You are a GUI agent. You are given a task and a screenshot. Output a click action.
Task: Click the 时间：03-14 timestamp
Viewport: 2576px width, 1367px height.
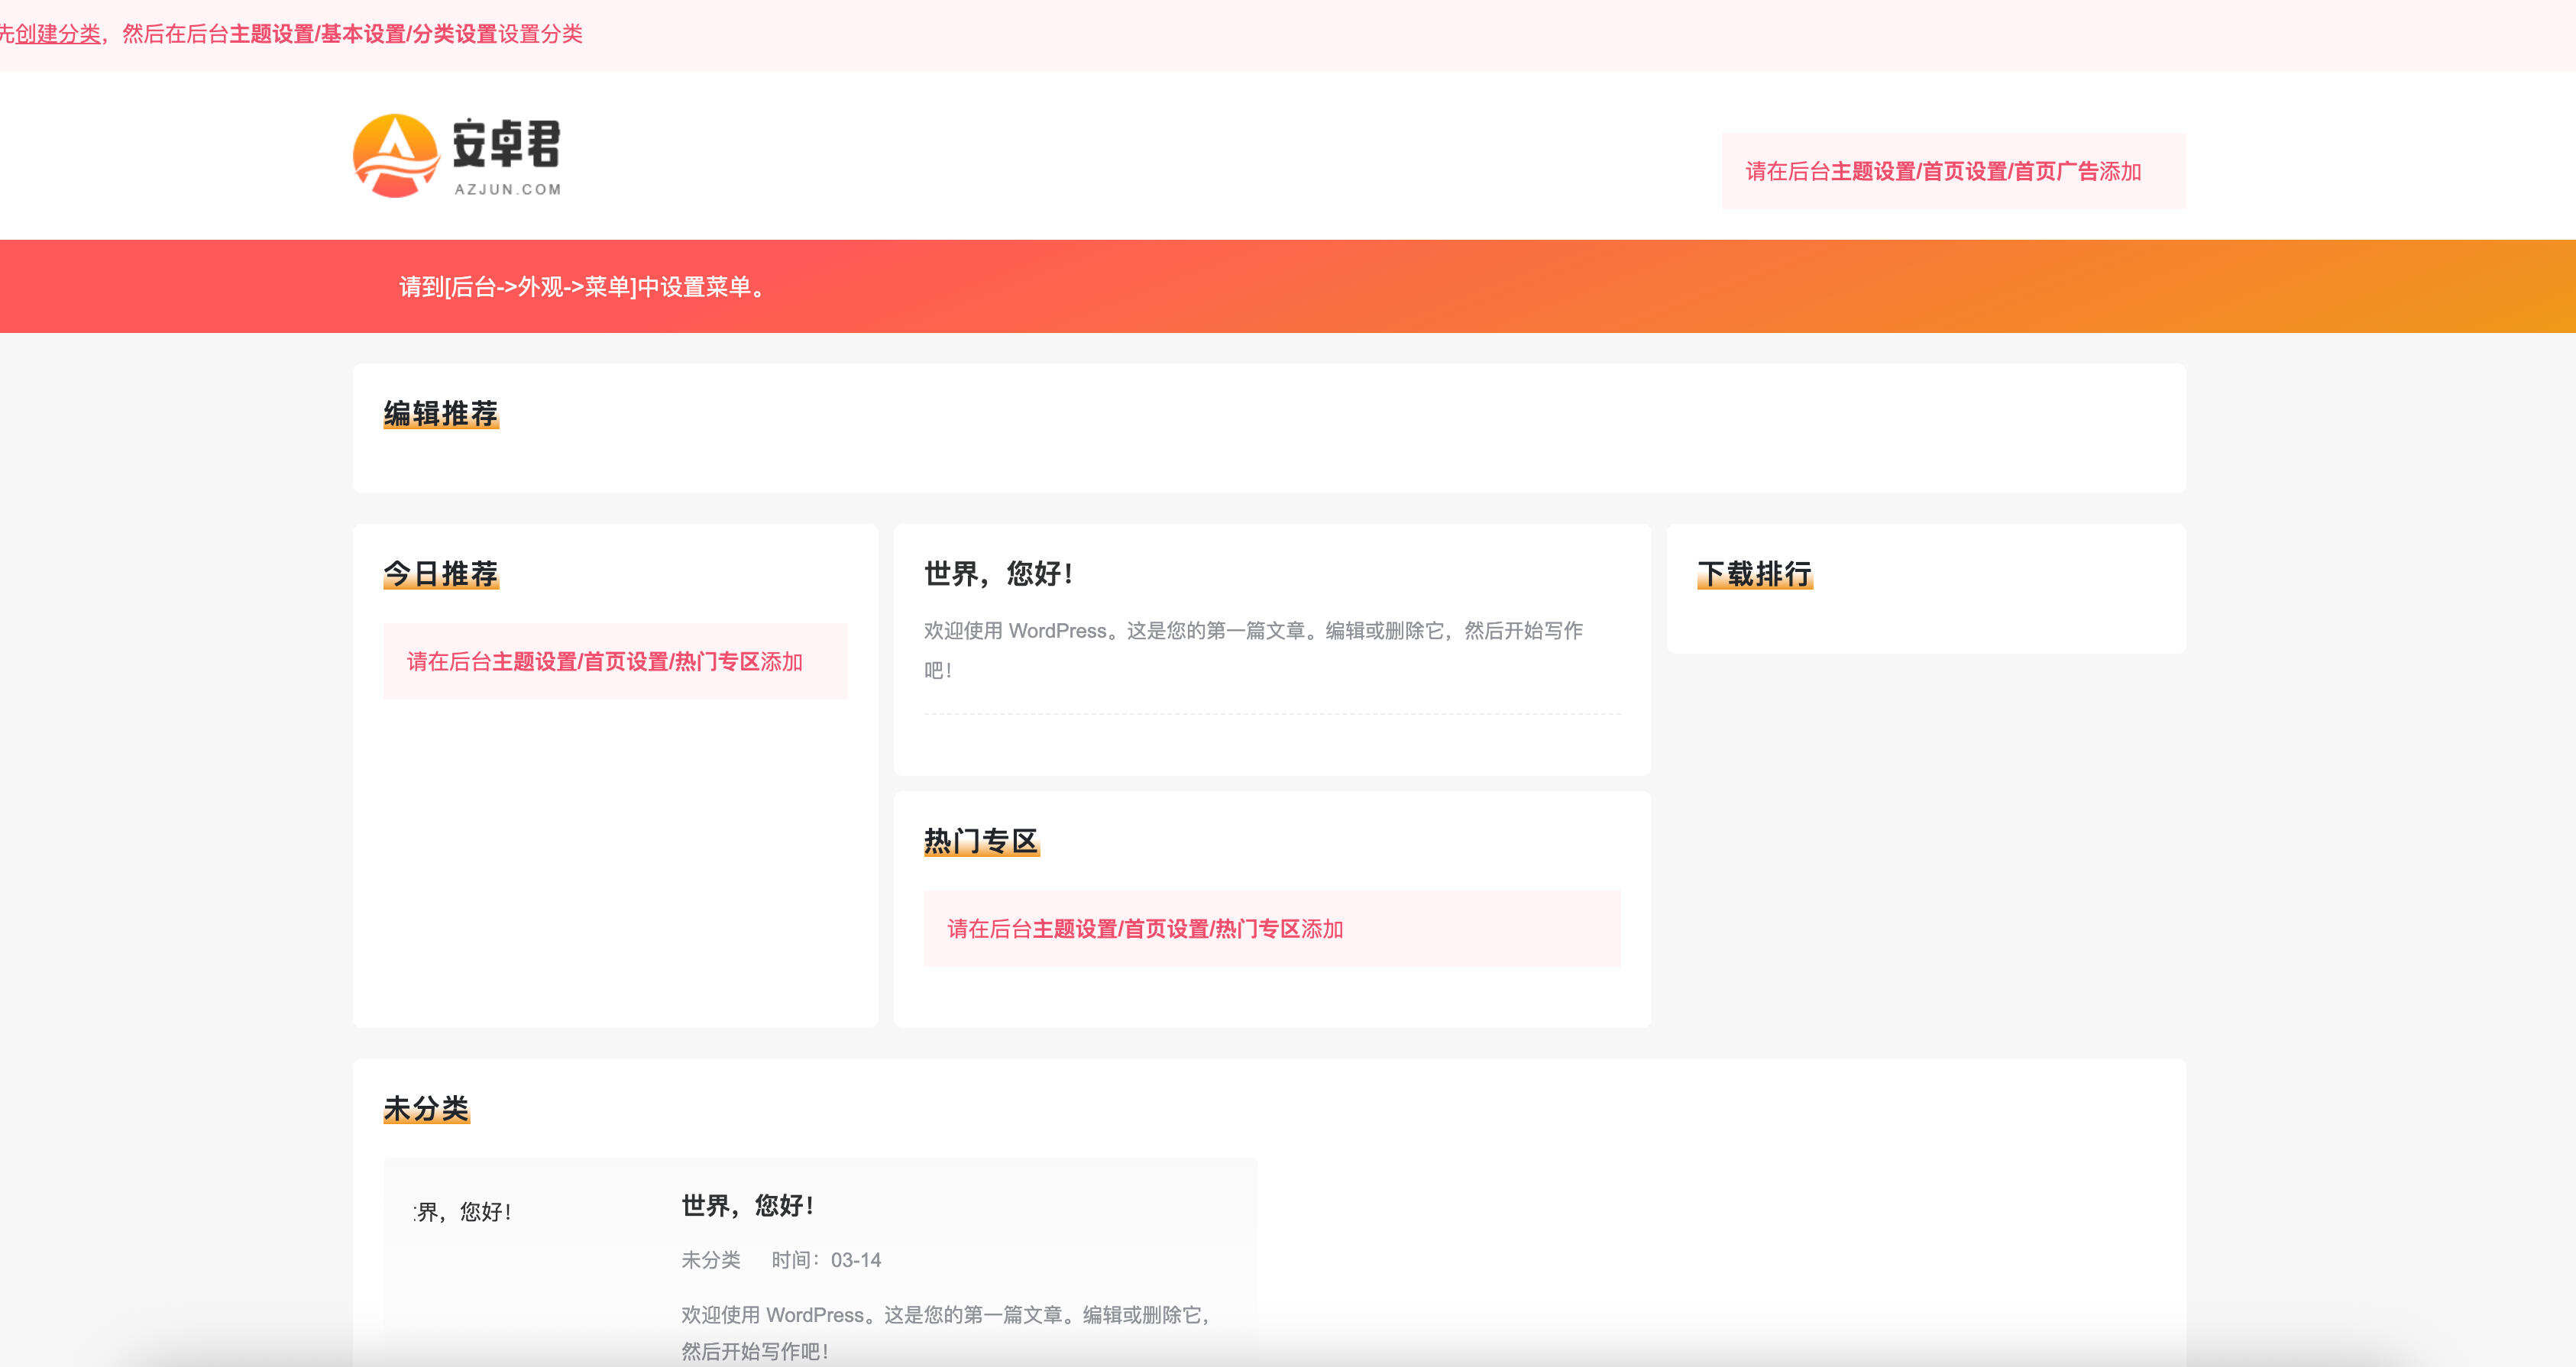(x=825, y=1260)
